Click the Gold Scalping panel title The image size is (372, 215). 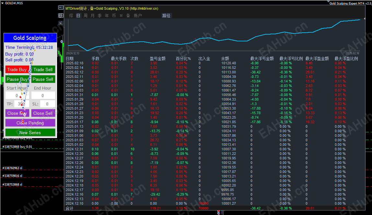point(30,38)
